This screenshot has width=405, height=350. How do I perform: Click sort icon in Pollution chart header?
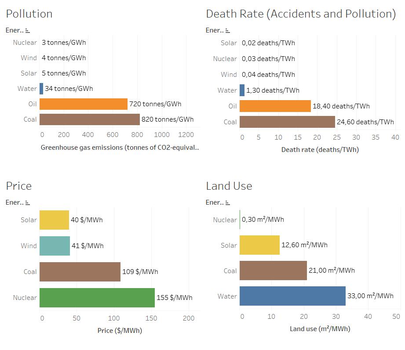tap(27, 31)
